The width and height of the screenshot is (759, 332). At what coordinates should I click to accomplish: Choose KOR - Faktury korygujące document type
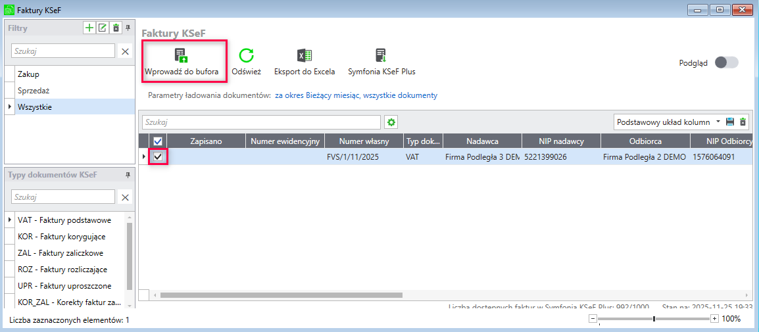[61, 237]
